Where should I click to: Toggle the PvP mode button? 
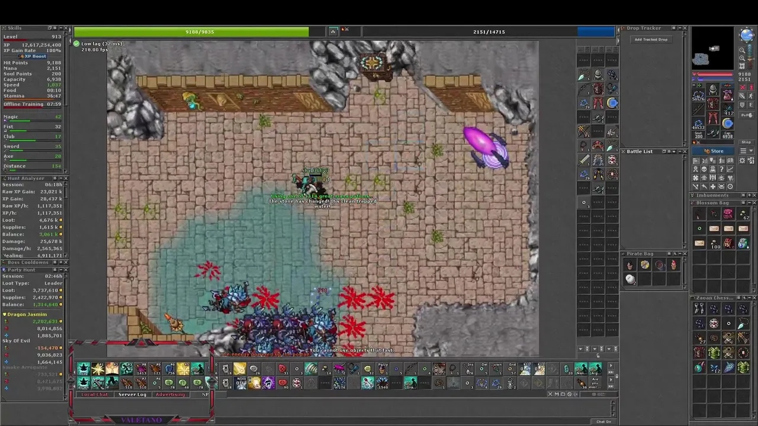pos(747,115)
